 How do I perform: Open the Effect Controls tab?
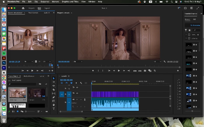[33, 13]
